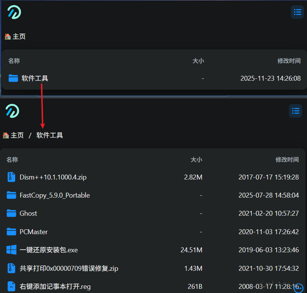Screen dimensions: 307x293
Task: Sort by 修改时间 in lower window
Action: point(287,160)
